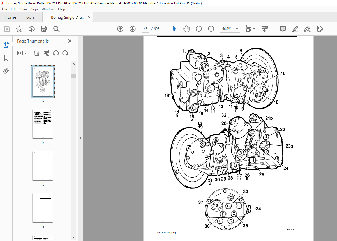Screen dimensions: 337x241
Task: Open the find text magnifier icon
Action: coord(56,29)
